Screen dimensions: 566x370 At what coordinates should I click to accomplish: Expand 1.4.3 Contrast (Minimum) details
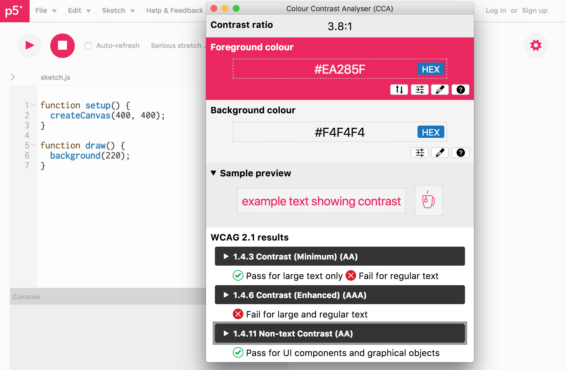pyautogui.click(x=340, y=256)
